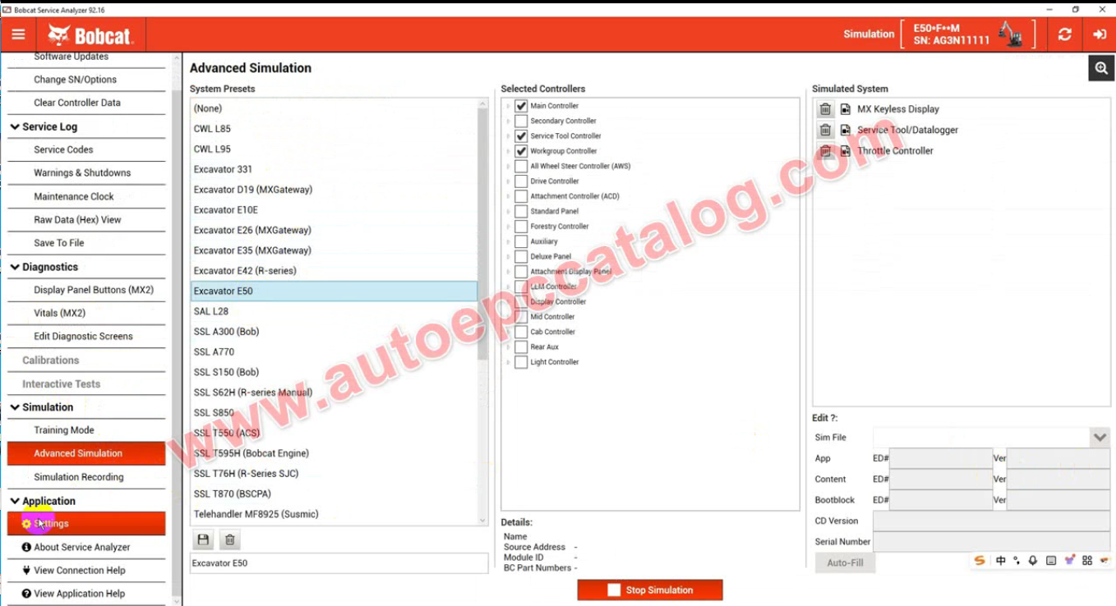Uncheck the Main Controller checkbox
This screenshot has width=1116, height=606.
pos(521,106)
